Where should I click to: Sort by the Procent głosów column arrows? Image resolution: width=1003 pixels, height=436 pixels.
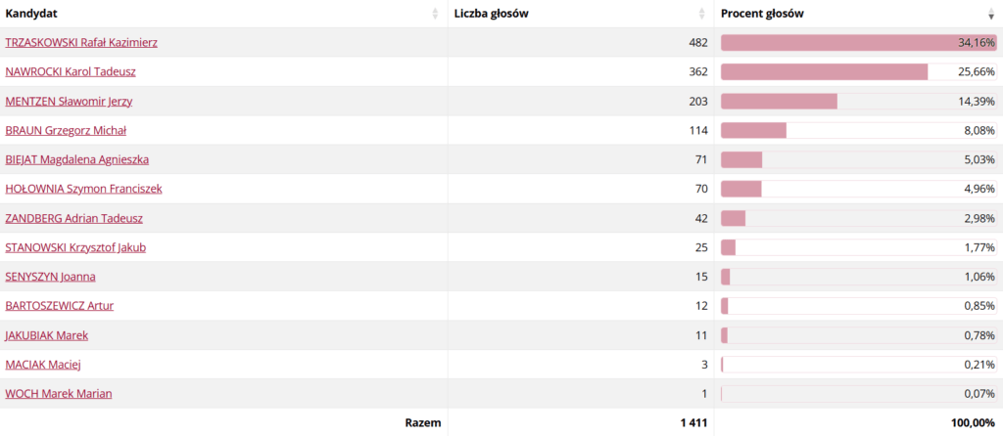click(991, 14)
